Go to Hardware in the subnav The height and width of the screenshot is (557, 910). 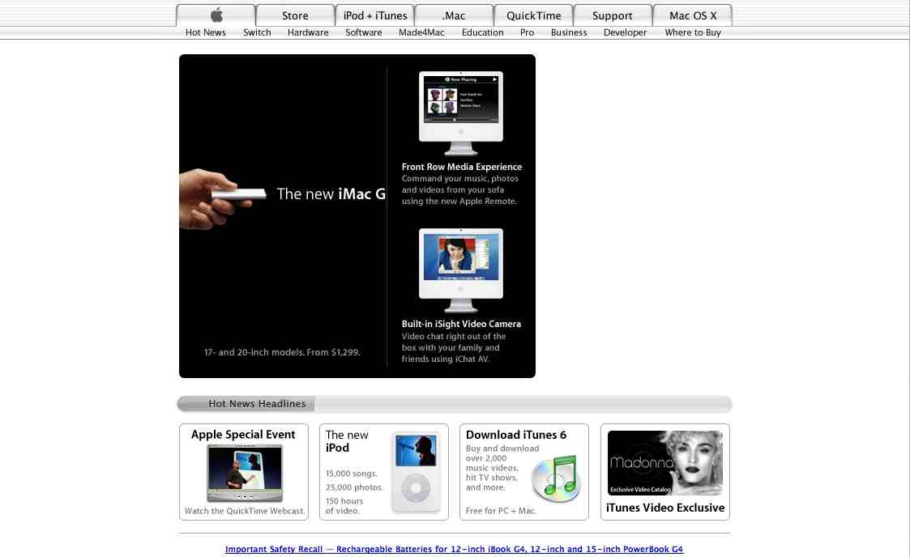tap(308, 32)
